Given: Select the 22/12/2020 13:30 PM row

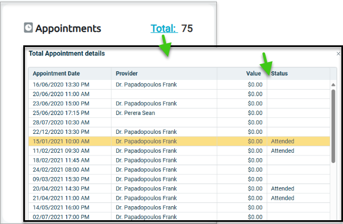Looking at the screenshot, I should coord(179,132).
